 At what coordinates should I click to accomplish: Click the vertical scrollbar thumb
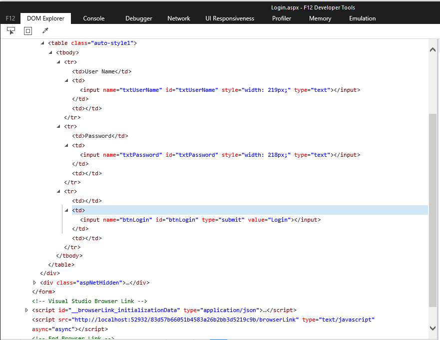433,210
